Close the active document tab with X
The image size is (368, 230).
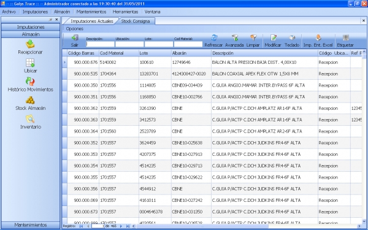[364, 21]
